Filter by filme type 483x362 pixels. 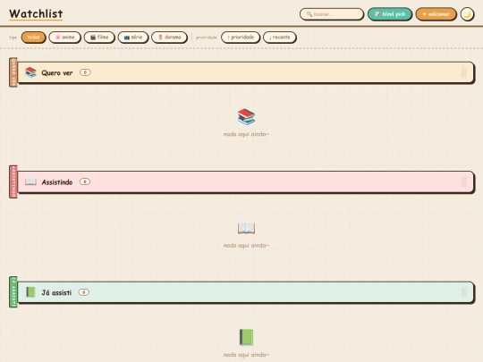click(x=99, y=38)
